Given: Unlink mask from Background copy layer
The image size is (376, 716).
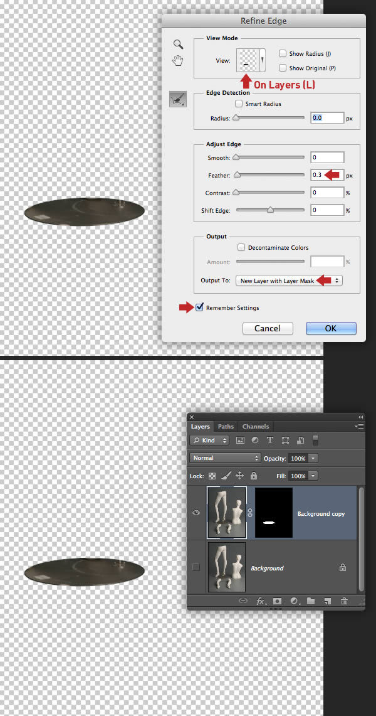Looking at the screenshot, I should (250, 513).
